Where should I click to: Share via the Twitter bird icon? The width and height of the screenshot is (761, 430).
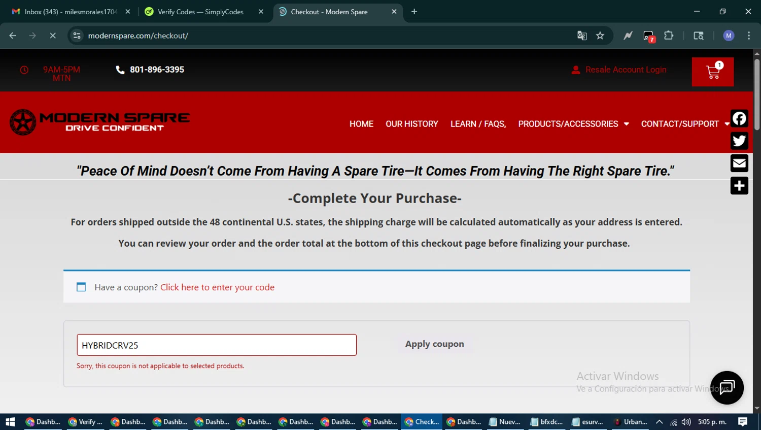tap(739, 141)
